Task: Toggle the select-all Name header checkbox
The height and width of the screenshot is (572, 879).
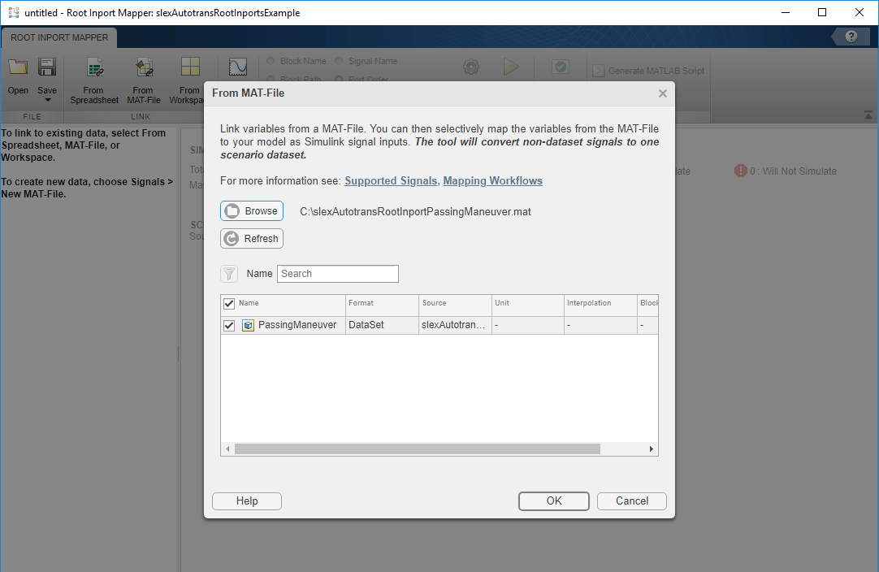Action: [x=229, y=304]
